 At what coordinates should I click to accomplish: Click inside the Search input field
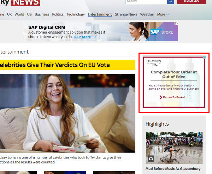click(146, 2)
